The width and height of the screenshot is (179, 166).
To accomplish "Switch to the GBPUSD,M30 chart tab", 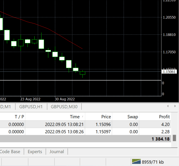I will (64, 107).
